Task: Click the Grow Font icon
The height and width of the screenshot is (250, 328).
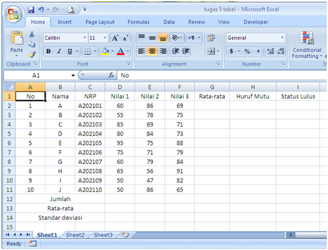Action: coord(115,38)
